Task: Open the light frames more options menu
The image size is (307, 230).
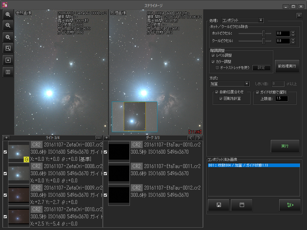Action: [99, 138]
